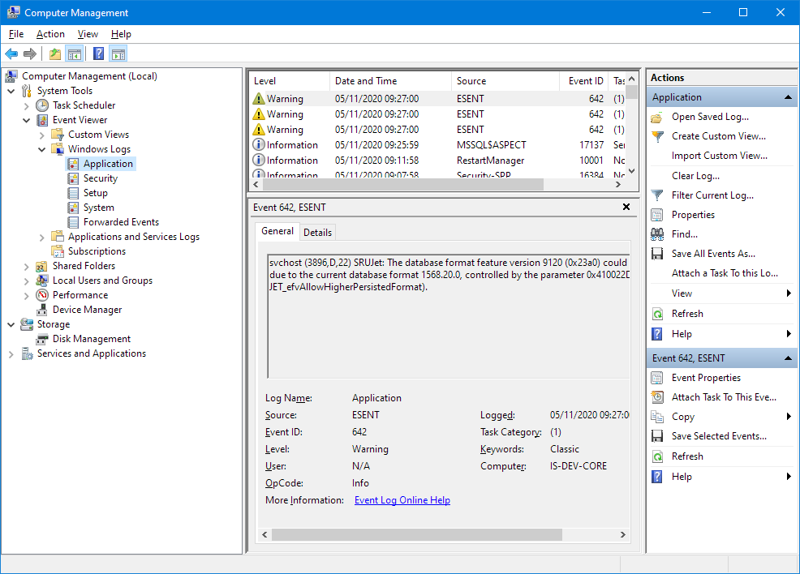This screenshot has width=800, height=574.
Task: Click the Create Custom View funnel icon
Action: [657, 137]
